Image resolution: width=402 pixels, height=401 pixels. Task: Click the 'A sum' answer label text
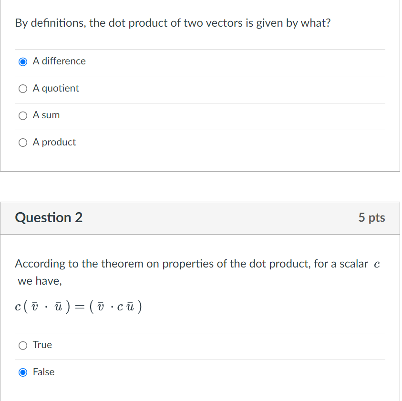click(46, 115)
